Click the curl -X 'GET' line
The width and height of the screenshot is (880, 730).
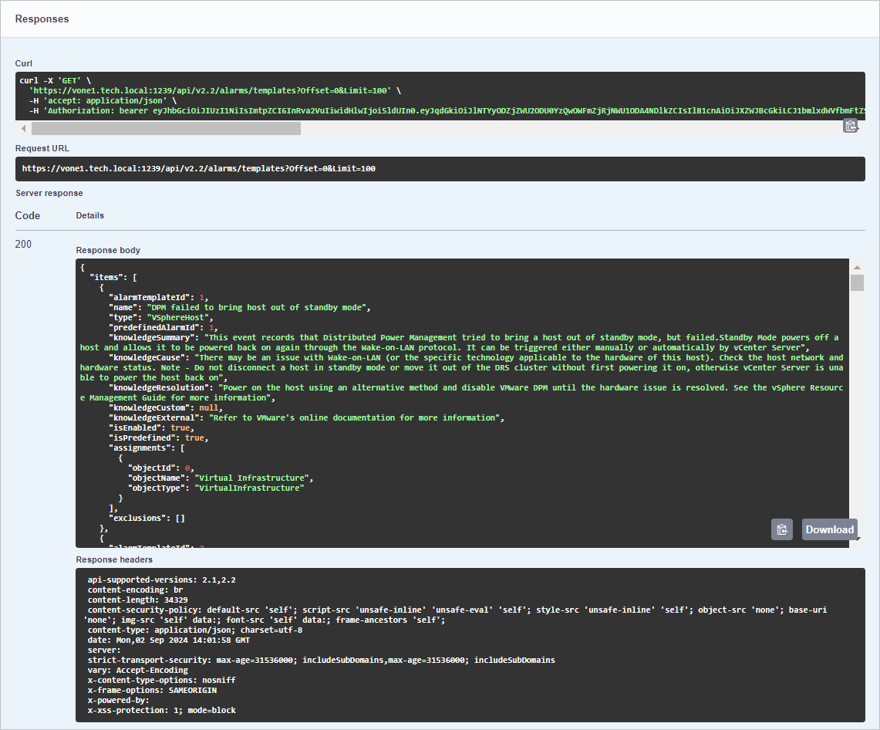pos(55,81)
